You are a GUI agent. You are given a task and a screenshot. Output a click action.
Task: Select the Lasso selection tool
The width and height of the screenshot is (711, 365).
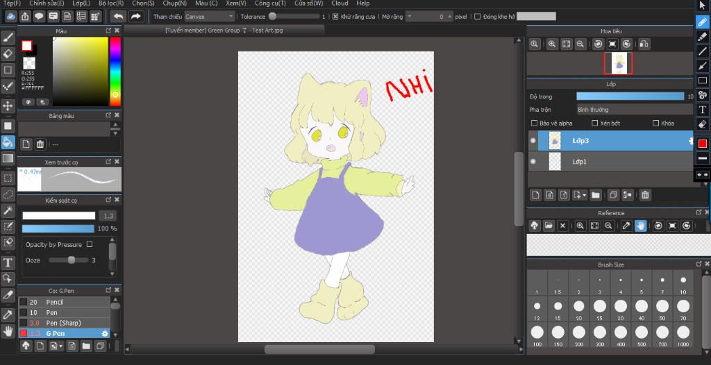click(8, 194)
